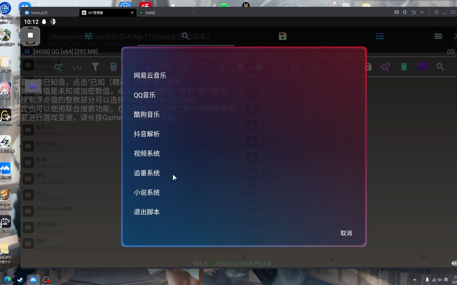Click process label [4606] QQ [x64]
The width and height of the screenshot is (457, 285).
[x=66, y=51]
